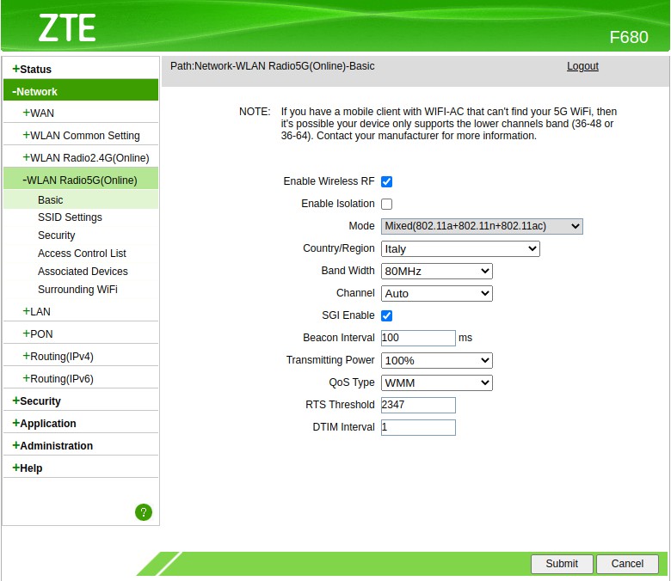Click the F680 model text in header

tap(629, 37)
